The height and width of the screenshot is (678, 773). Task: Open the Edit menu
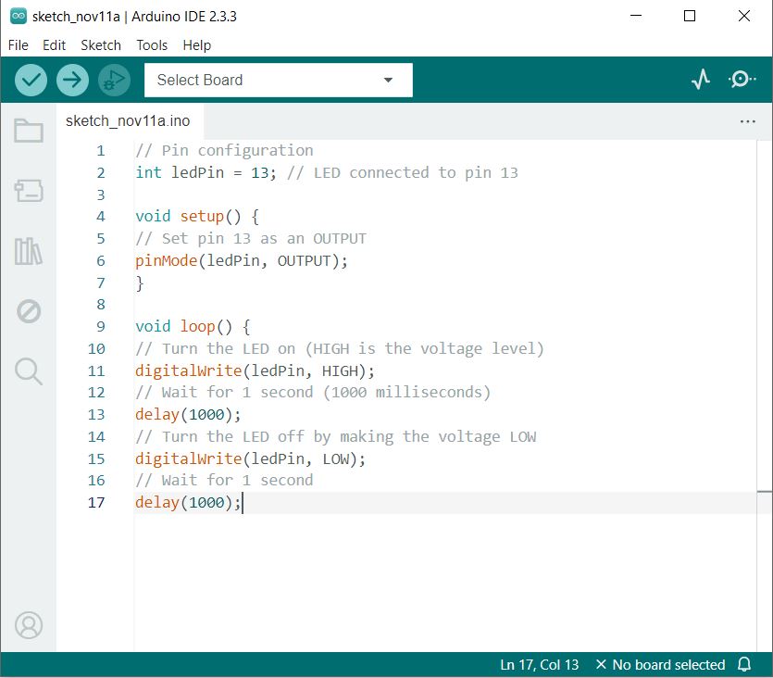tap(54, 45)
